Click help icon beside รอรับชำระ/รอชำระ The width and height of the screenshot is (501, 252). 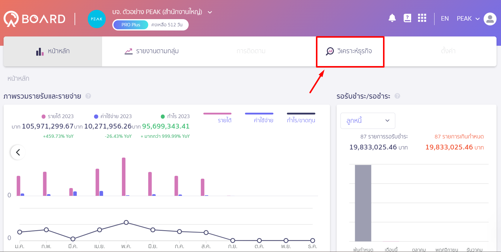click(x=397, y=96)
